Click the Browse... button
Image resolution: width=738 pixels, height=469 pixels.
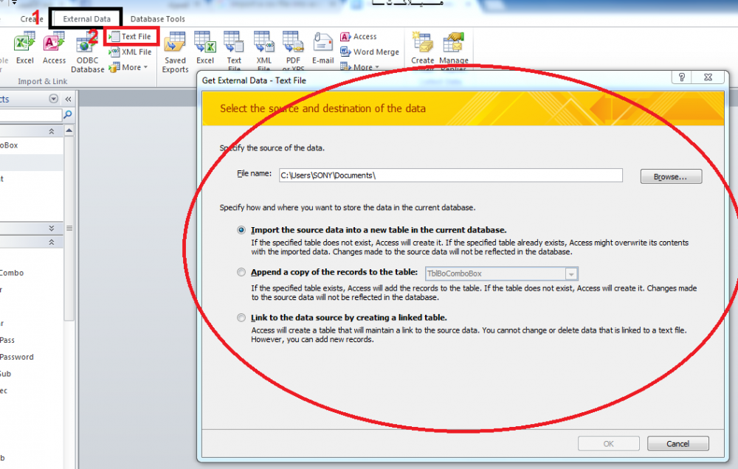pyautogui.click(x=671, y=176)
